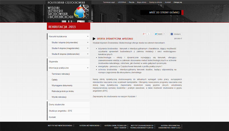Viewport: 229px width, 131px height.
Task: Open Domy studenckie sidebar item
Action: point(68,105)
